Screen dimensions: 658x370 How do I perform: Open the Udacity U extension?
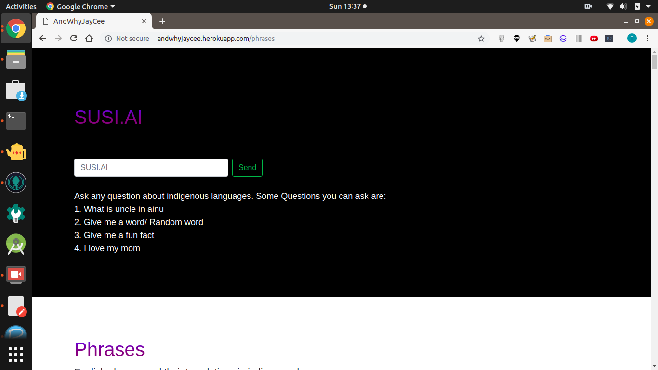coord(609,39)
